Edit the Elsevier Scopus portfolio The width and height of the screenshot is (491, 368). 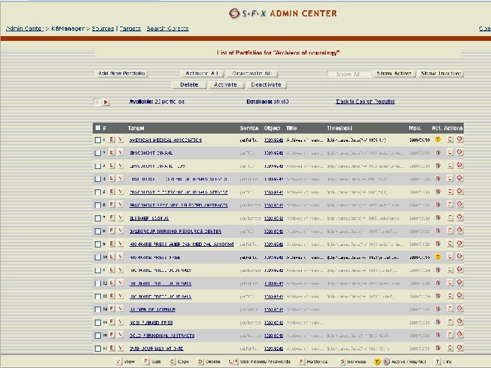[112, 218]
